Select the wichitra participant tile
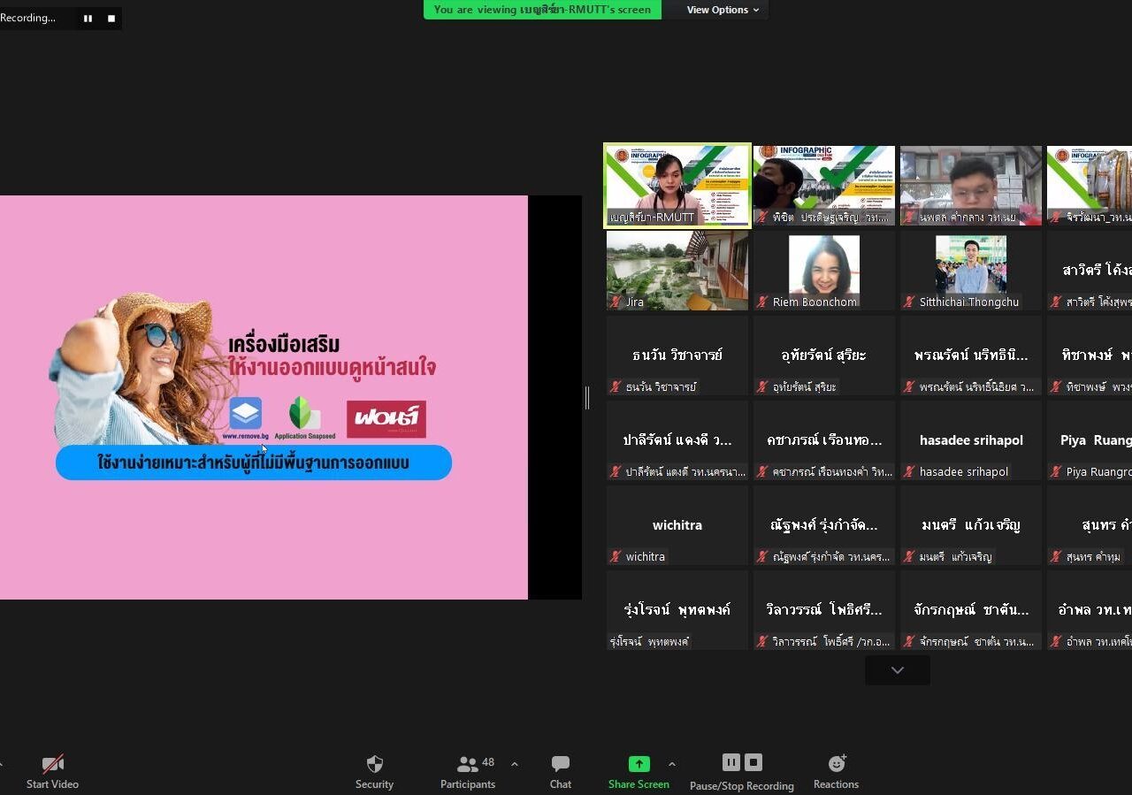This screenshot has height=795, width=1132. pyautogui.click(x=677, y=525)
